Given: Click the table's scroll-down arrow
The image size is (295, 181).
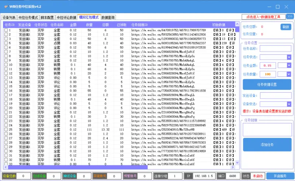Looking at the screenshot, I should coord(236,163).
